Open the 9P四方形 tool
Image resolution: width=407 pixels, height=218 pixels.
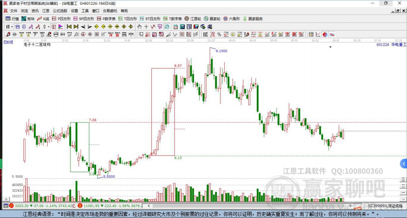coord(84,19)
